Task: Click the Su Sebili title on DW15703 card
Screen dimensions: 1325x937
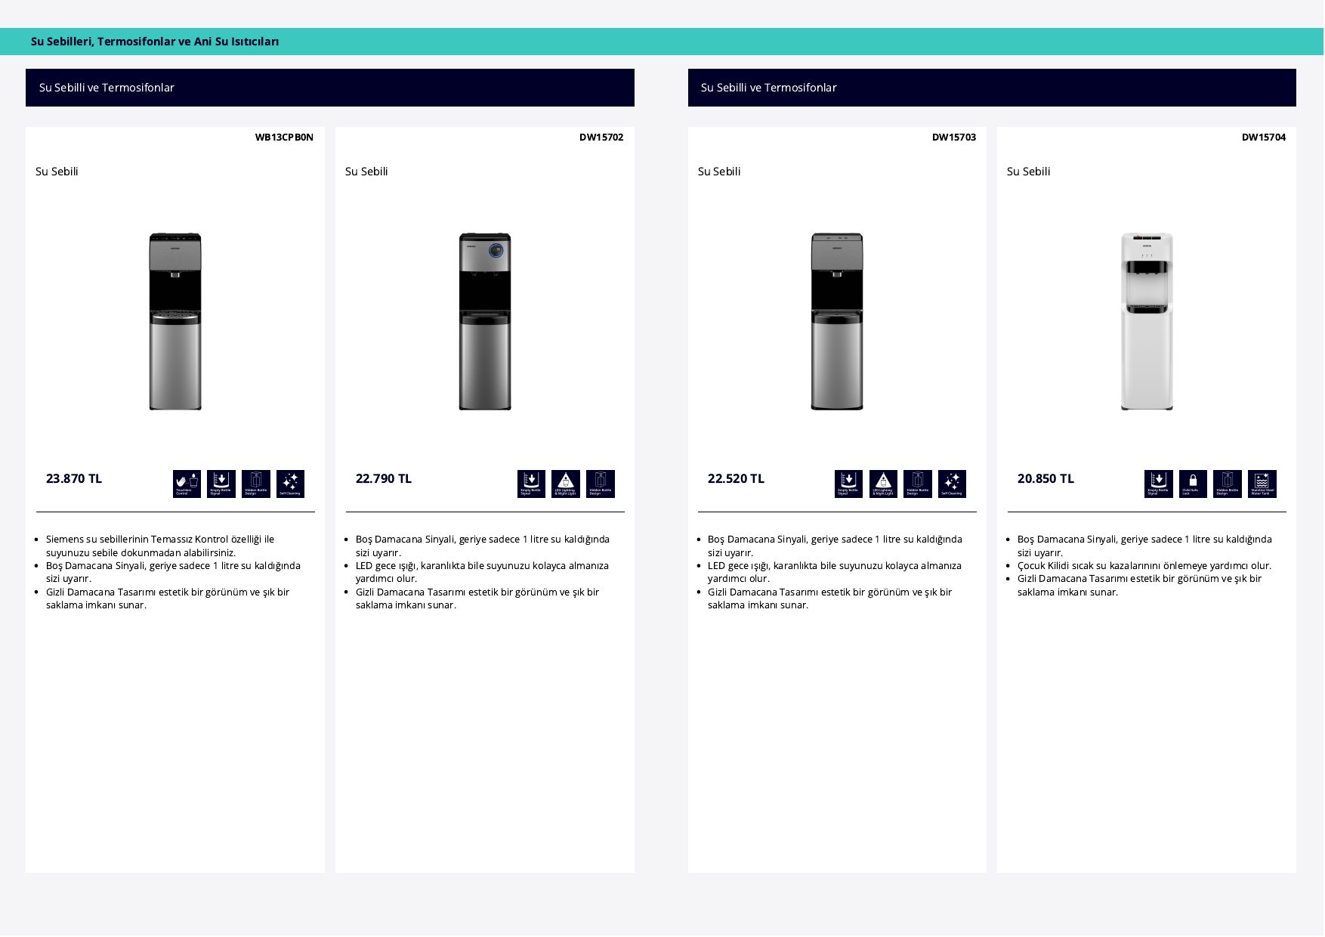Action: 719,172
